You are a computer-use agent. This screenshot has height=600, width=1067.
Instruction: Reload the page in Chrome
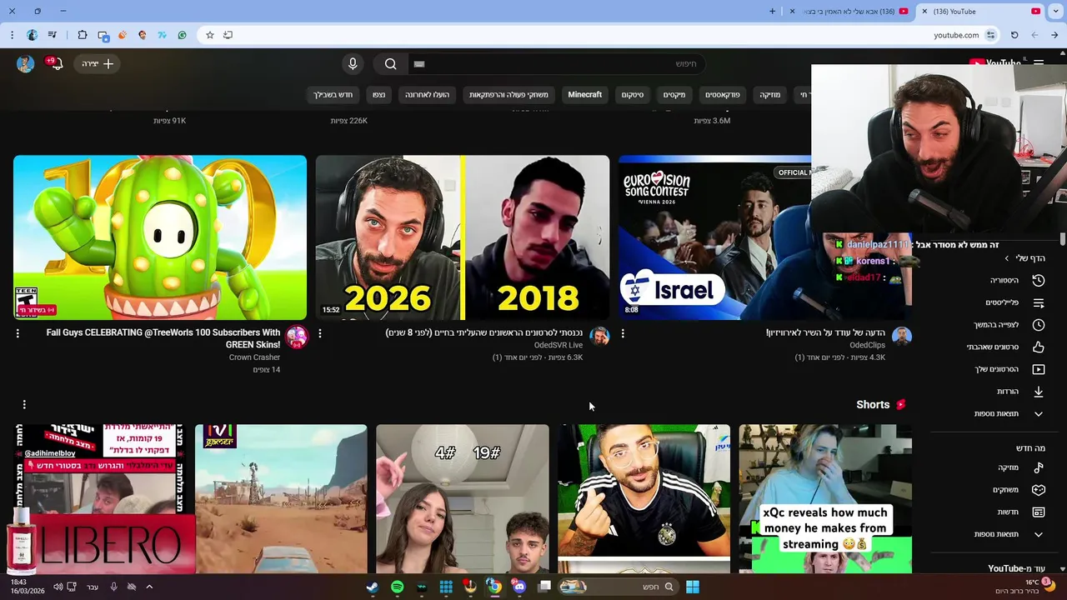tap(1014, 35)
